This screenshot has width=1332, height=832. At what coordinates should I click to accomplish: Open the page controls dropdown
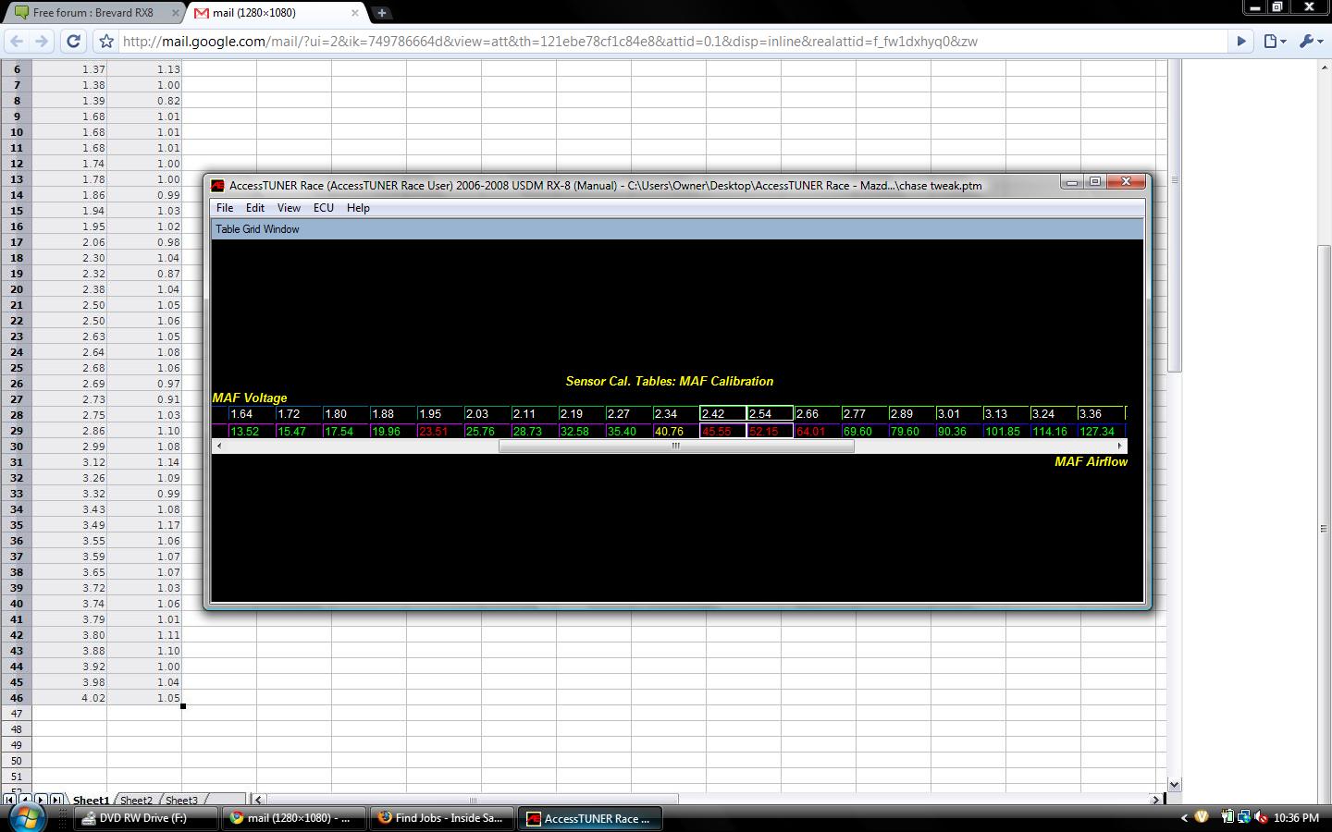(x=1275, y=42)
